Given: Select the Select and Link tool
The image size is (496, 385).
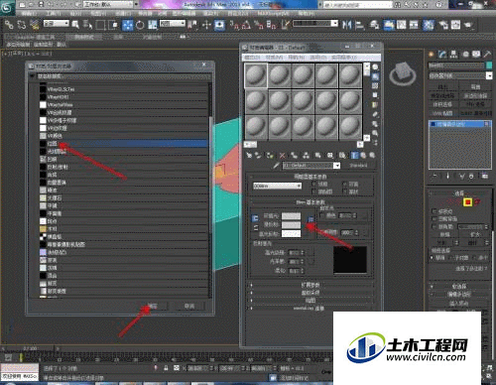Looking at the screenshot, I should coord(9,25).
